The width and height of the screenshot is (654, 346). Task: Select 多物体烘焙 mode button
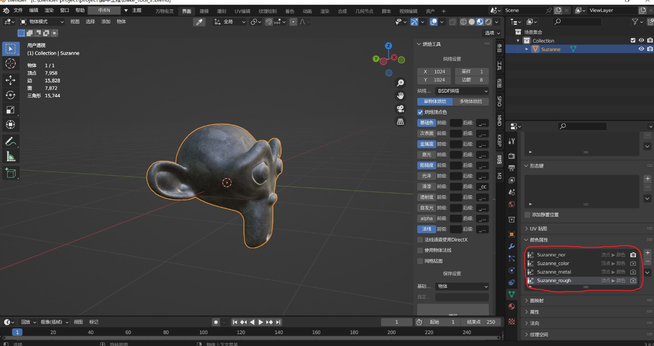click(x=471, y=101)
